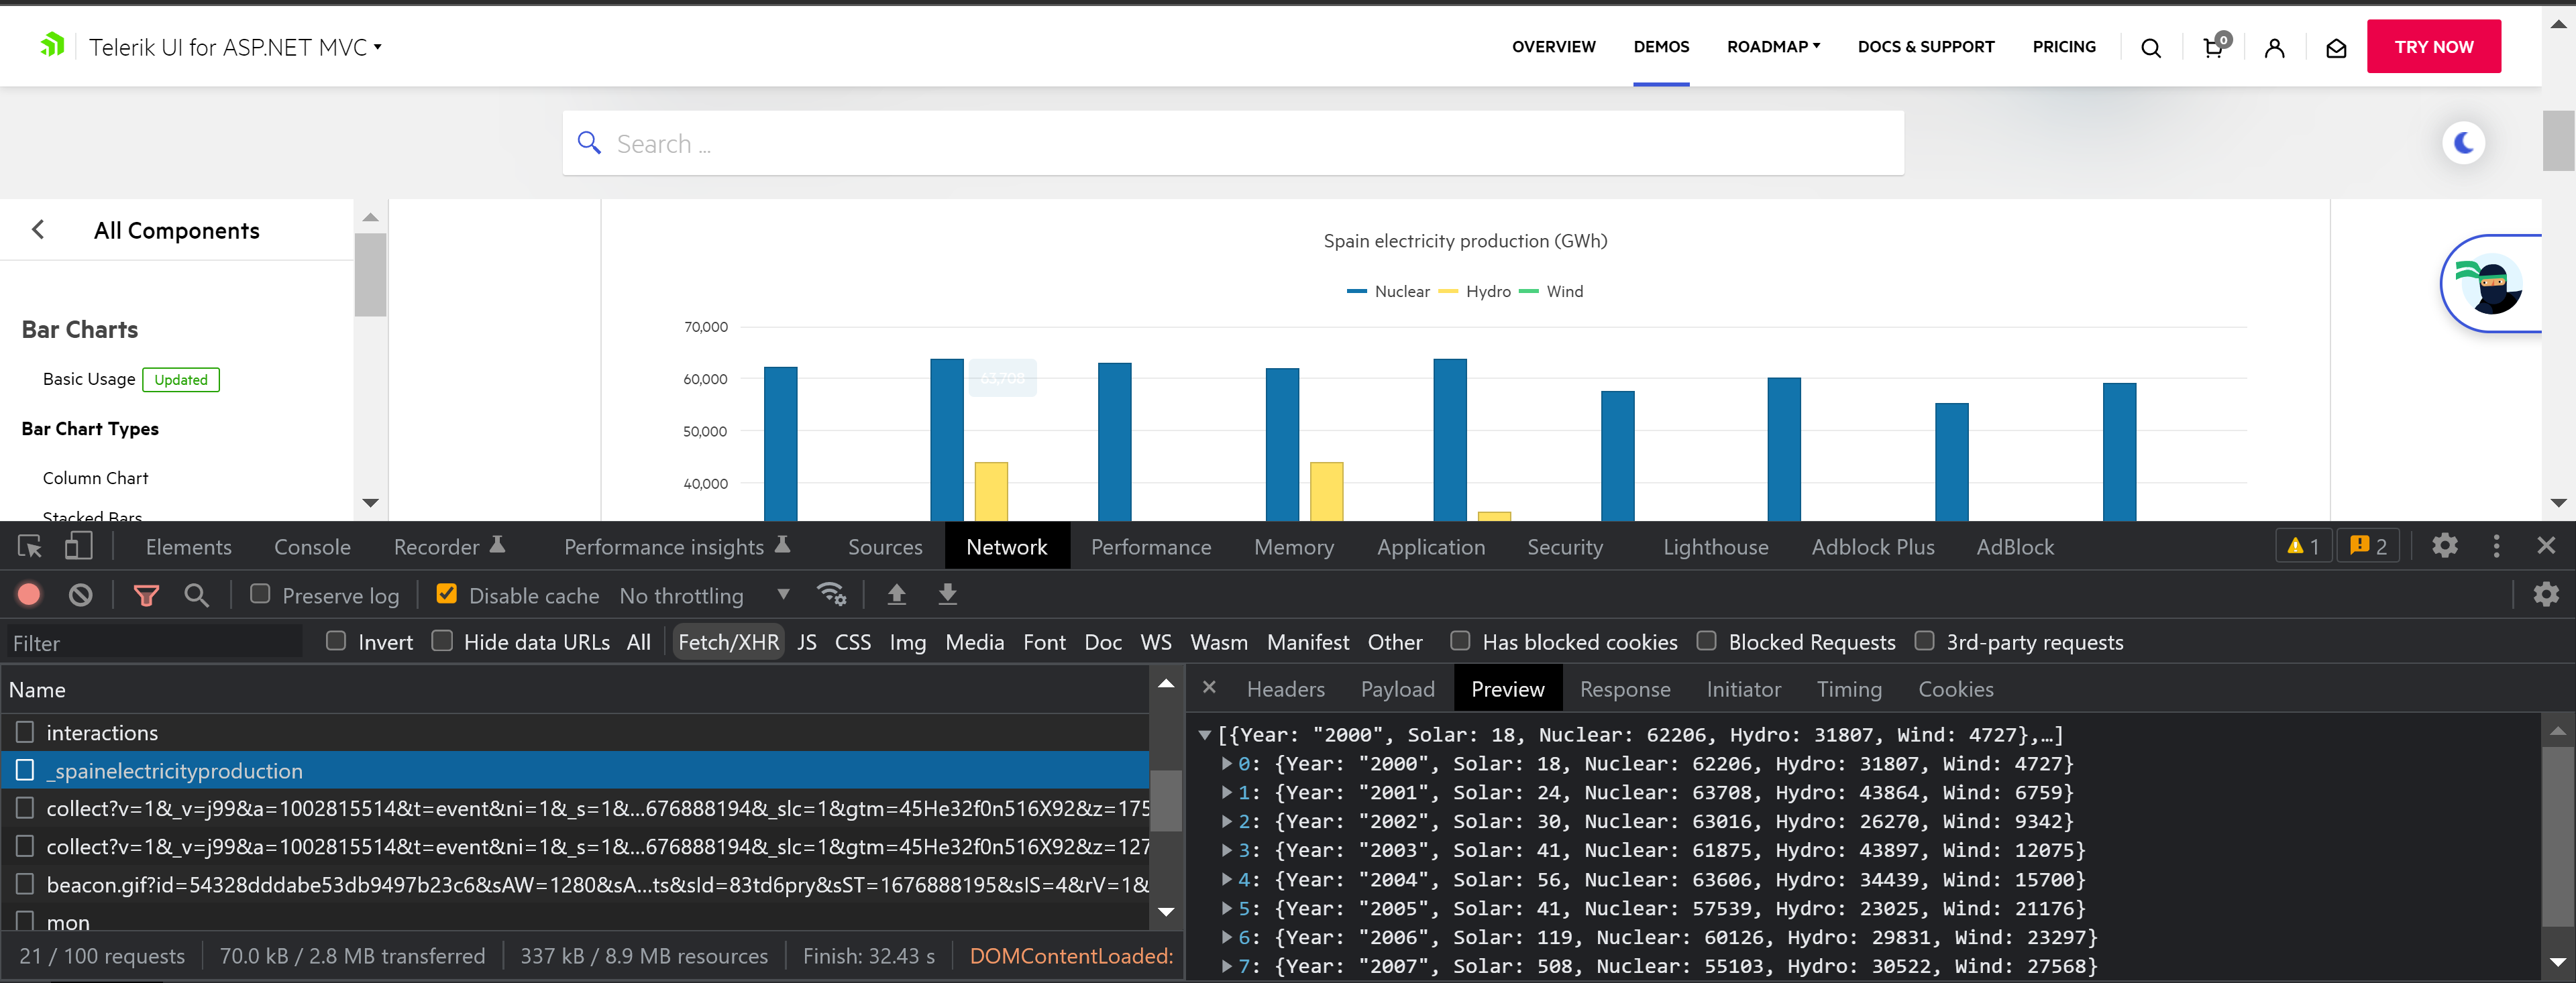Open the ROADMAP dropdown menu

[x=1772, y=46]
